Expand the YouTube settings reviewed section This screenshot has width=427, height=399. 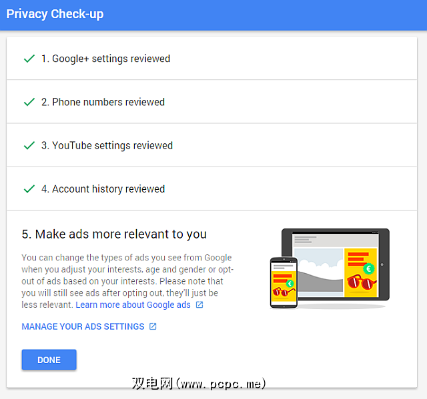pyautogui.click(x=107, y=145)
